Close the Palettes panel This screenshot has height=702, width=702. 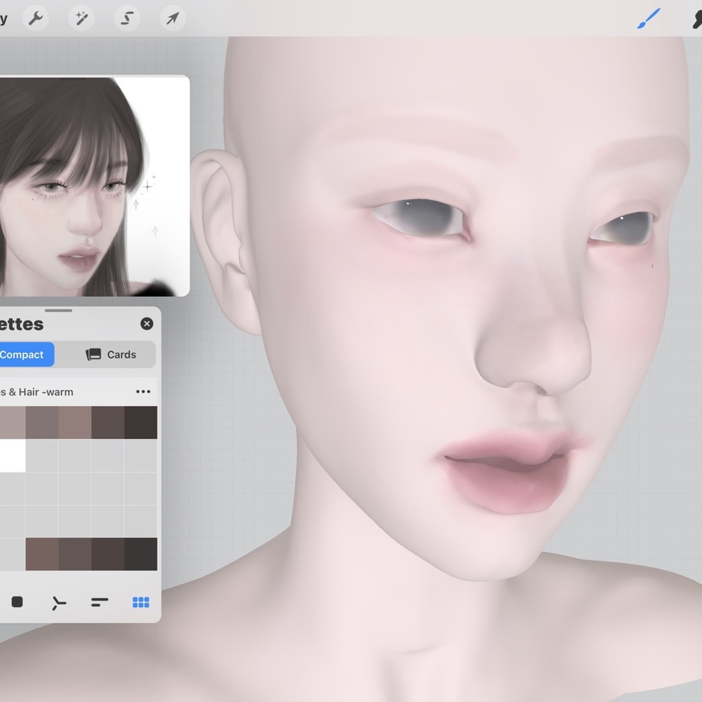(x=147, y=323)
